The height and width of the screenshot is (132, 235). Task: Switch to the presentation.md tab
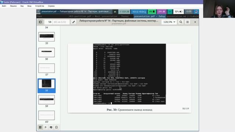[x=182, y=16]
